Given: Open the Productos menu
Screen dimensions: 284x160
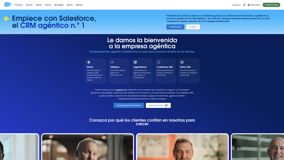Looking at the screenshot, I should tap(19, 5).
